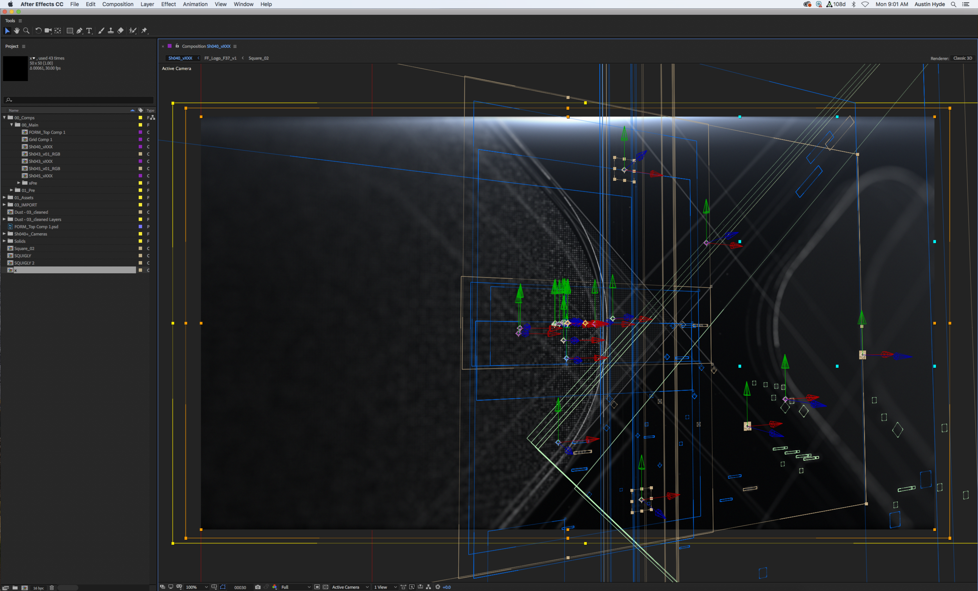
Task: Open the Fast Previews icon
Action: click(x=412, y=587)
